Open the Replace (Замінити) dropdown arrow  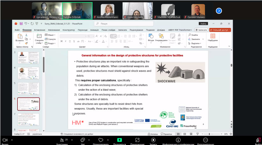point(202,39)
